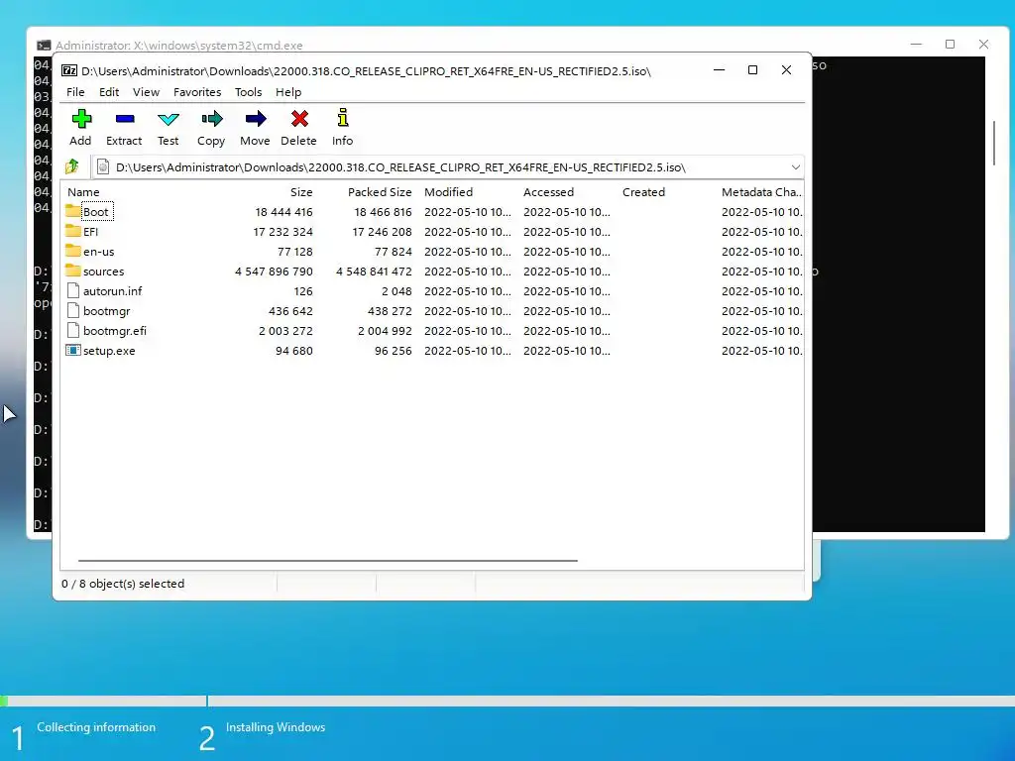Viewport: 1015px width, 761px height.
Task: Open the Tools menu
Action: click(x=249, y=92)
